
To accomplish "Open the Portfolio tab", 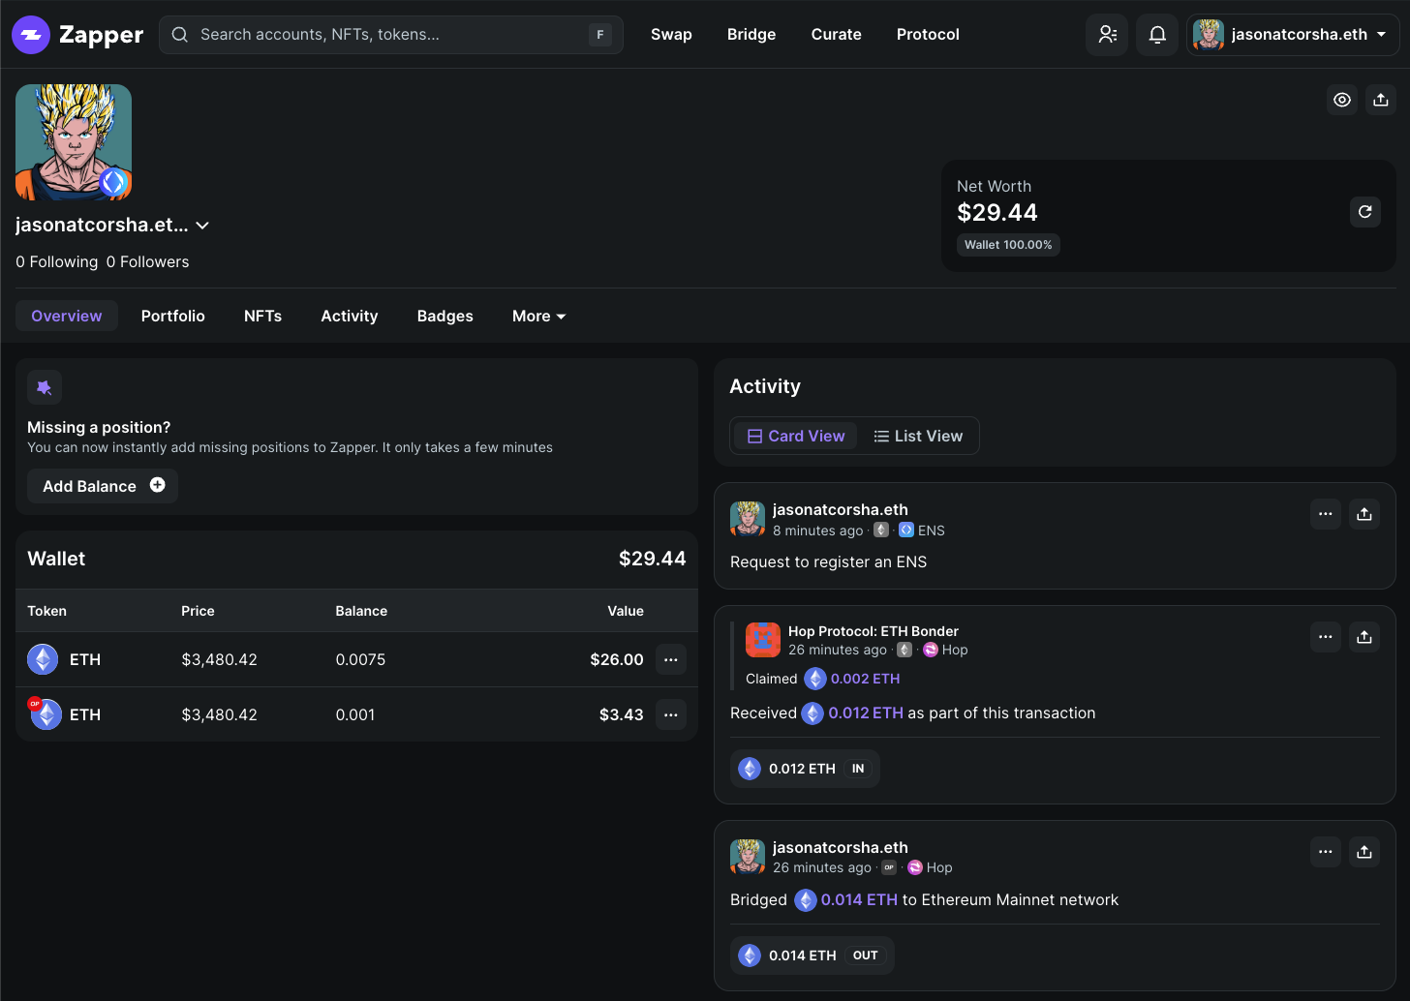I will click(x=173, y=317).
